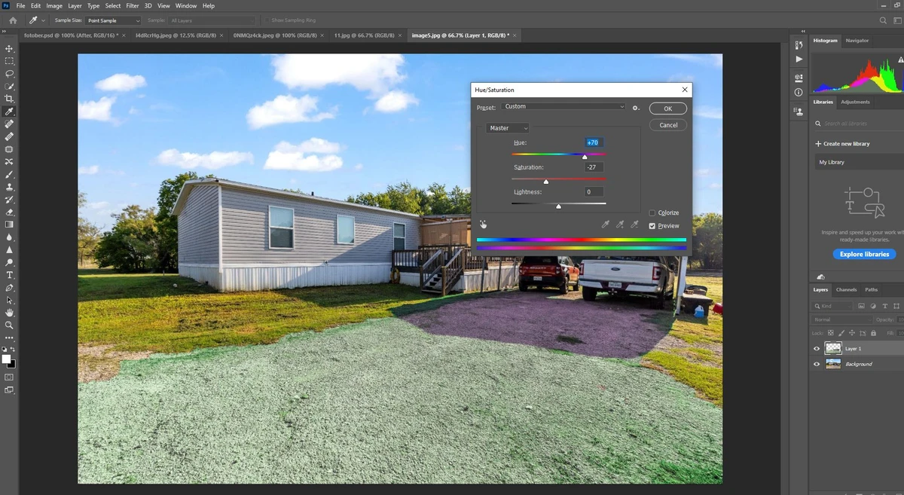The height and width of the screenshot is (495, 904).
Task: Select the Lasso tool
Action: point(9,74)
